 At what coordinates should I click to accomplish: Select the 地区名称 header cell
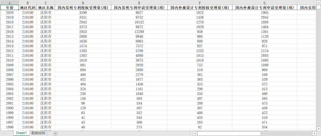(x=46, y=8)
